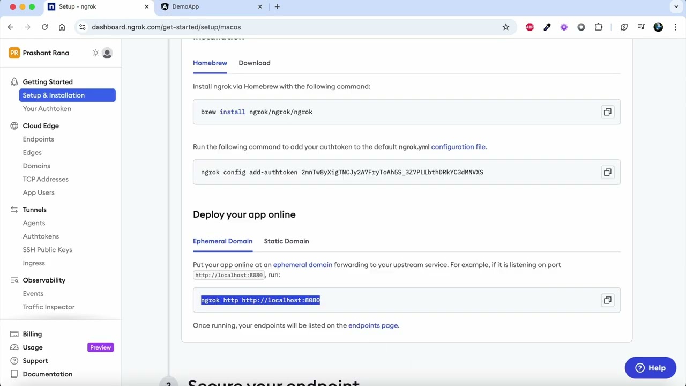Open Setup & Installation in sidebar
This screenshot has width=686, height=386.
(x=67, y=95)
